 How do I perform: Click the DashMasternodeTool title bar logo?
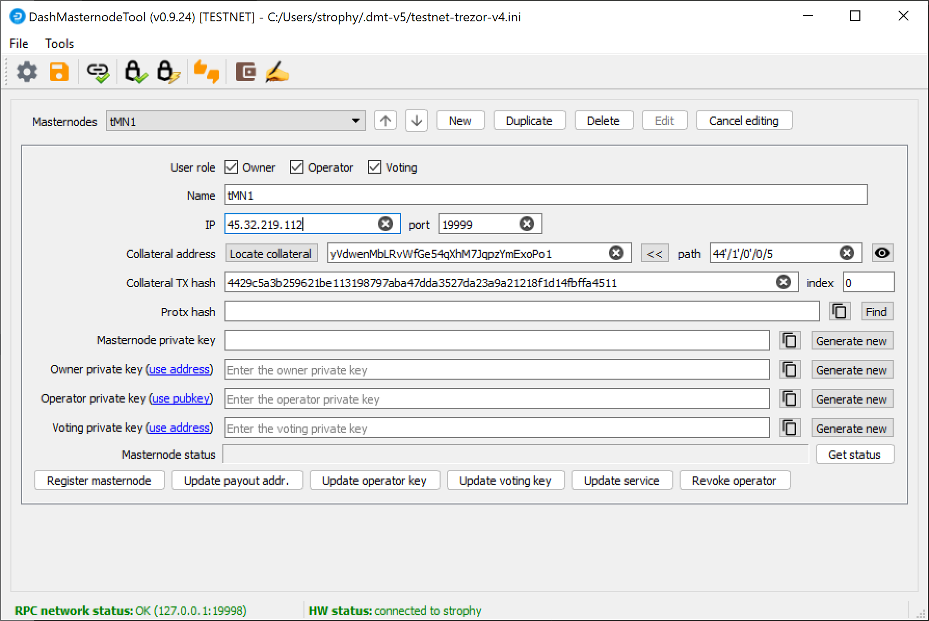point(17,17)
